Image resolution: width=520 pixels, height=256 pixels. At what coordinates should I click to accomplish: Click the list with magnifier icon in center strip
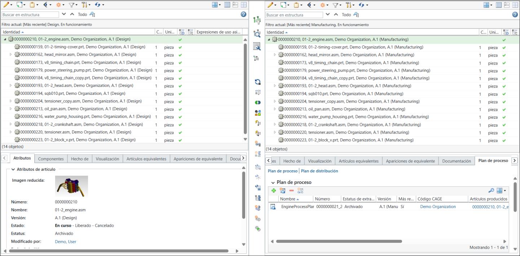click(x=257, y=46)
